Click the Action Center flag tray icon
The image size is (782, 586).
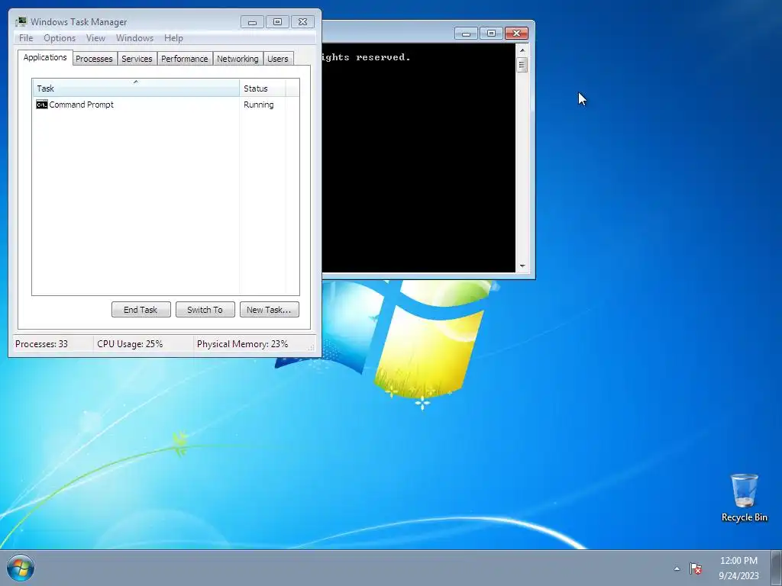point(696,568)
